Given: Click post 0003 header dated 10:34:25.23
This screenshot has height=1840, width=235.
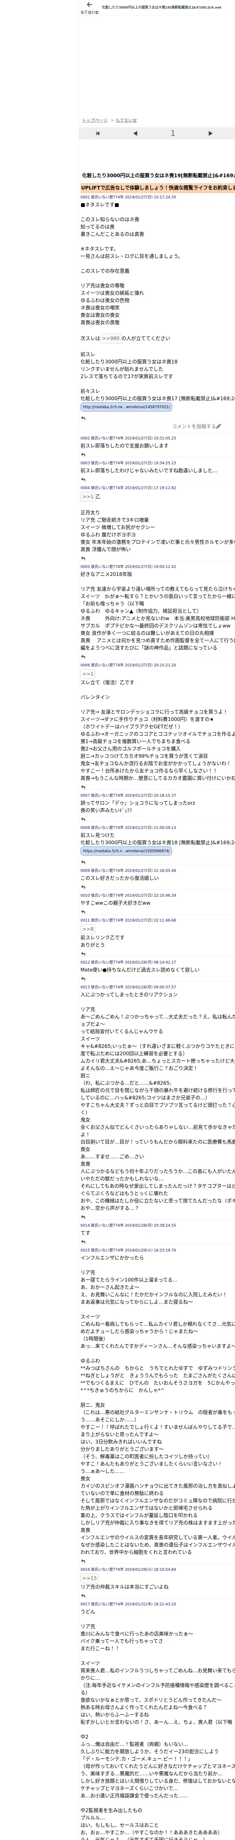Looking at the screenshot, I should click(x=128, y=463).
